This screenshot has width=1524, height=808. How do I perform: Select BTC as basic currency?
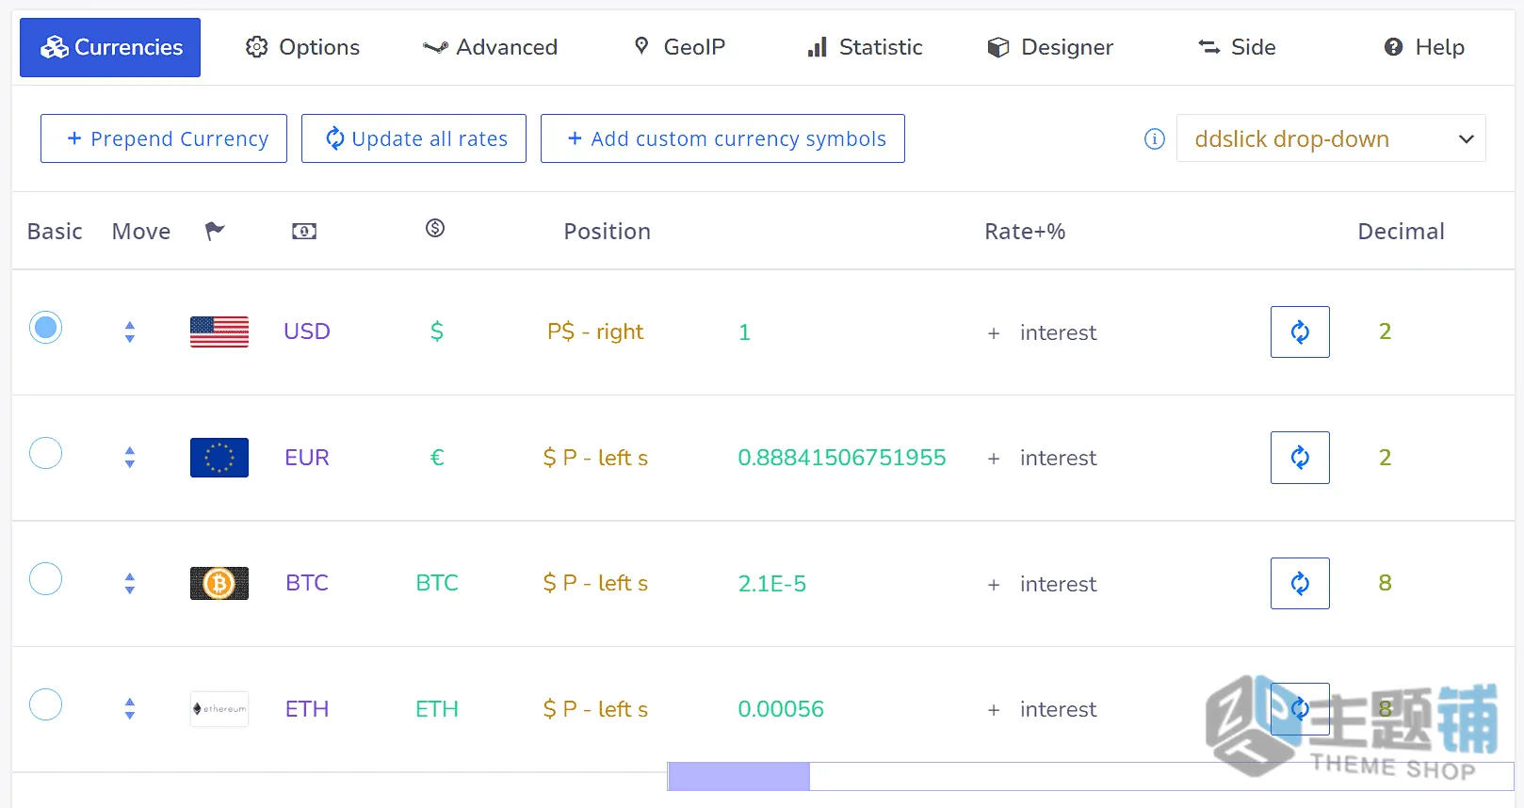click(x=45, y=578)
